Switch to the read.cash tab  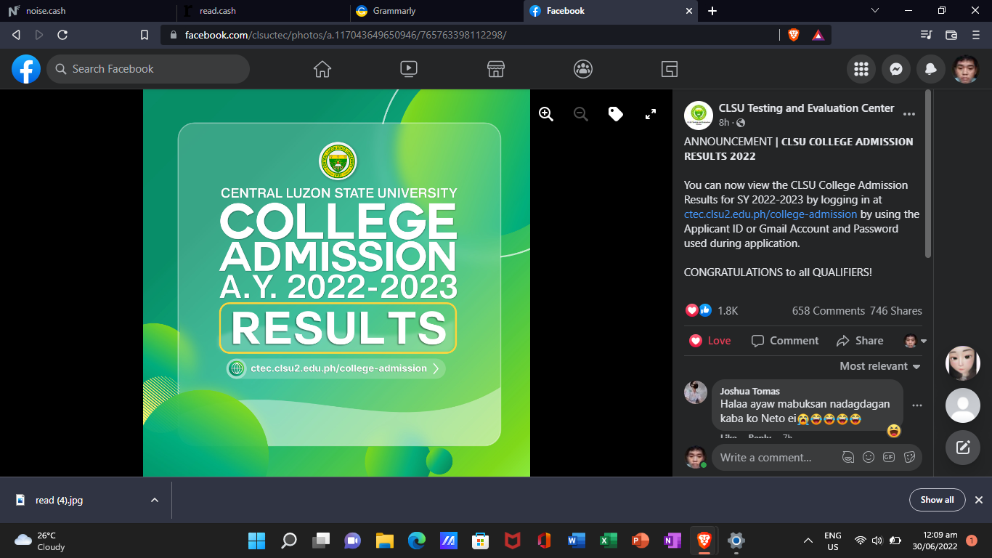[x=261, y=11]
